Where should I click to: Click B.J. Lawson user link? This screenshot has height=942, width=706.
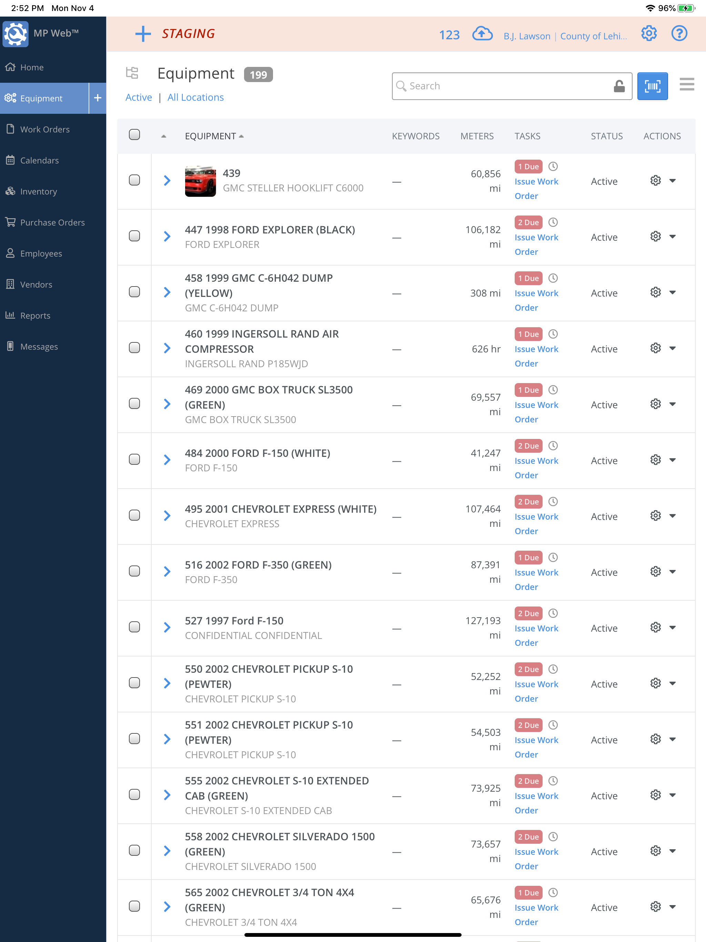pos(527,36)
